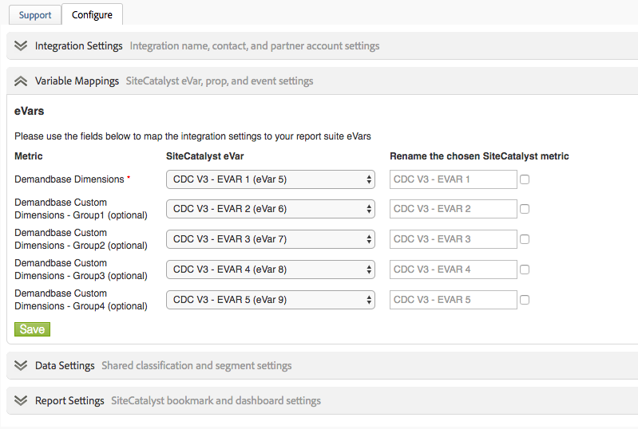The image size is (638, 429).
Task: Click the CDC V3 - EVAR 2 rename field
Action: [454, 209]
